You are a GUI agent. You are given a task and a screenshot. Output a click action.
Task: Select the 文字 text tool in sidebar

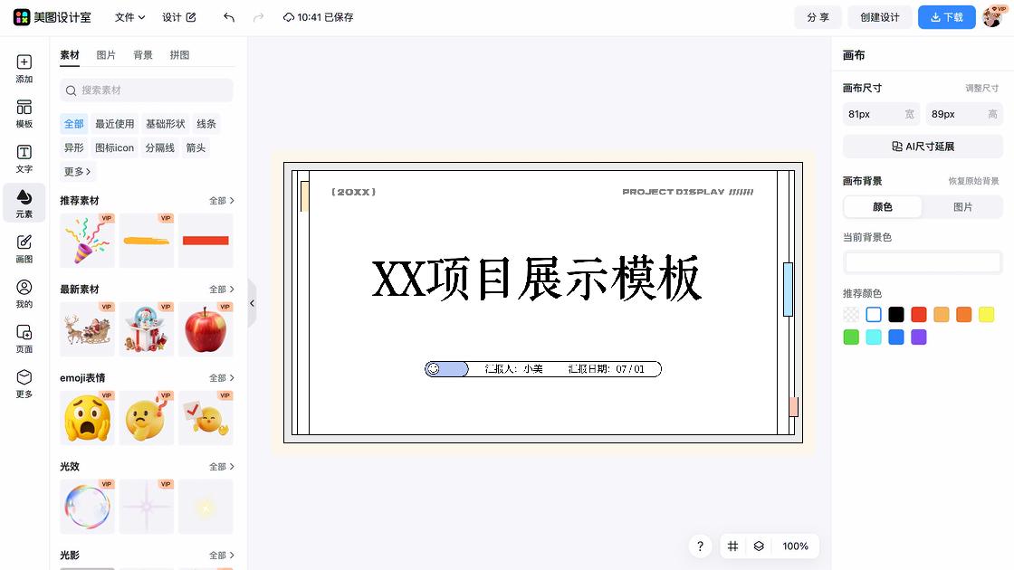pos(23,157)
